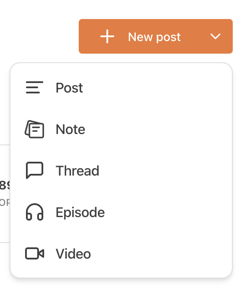Click the headphones Episode icon
The image size is (244, 288).
(x=35, y=212)
